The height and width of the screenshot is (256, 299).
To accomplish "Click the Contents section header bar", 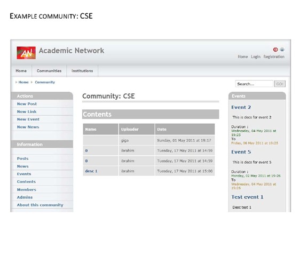I will 151,114.
